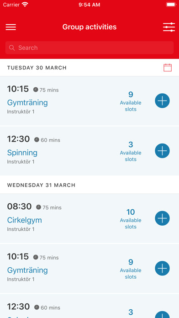Open the calendar date picker icon
The height and width of the screenshot is (318, 179).
point(168,68)
